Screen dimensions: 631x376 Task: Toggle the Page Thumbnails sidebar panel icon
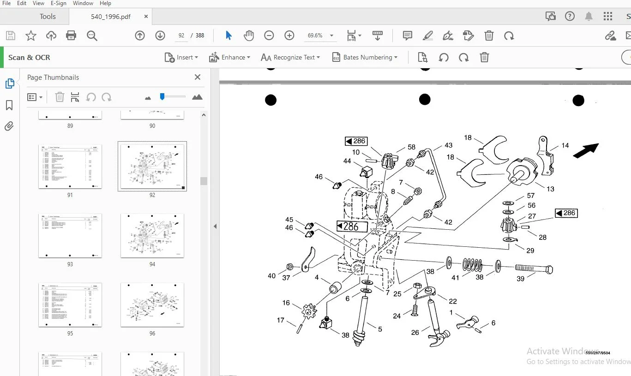click(10, 84)
